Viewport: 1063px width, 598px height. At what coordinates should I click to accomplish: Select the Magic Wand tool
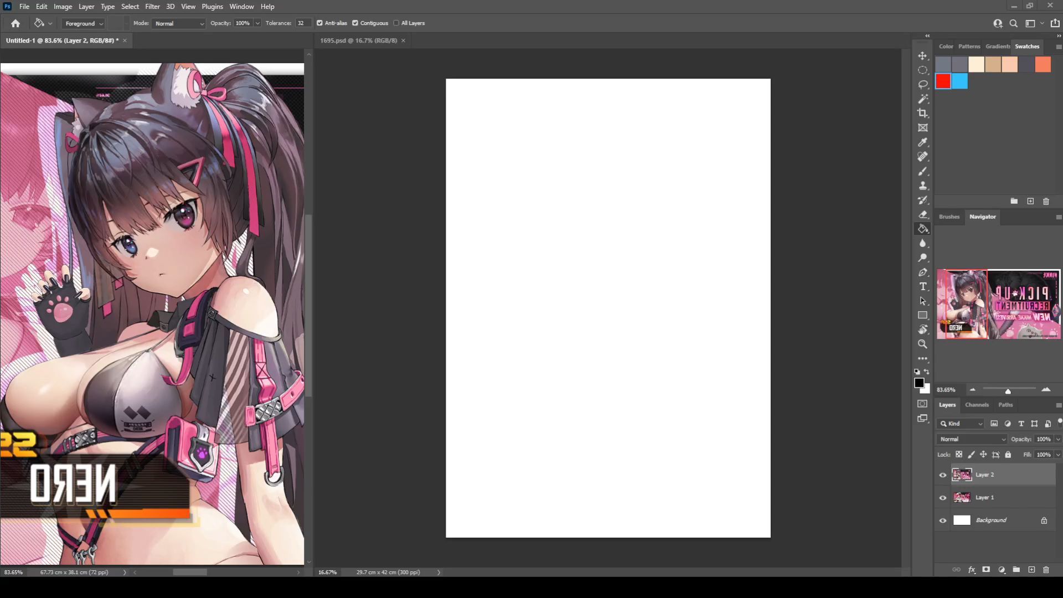coord(922,99)
